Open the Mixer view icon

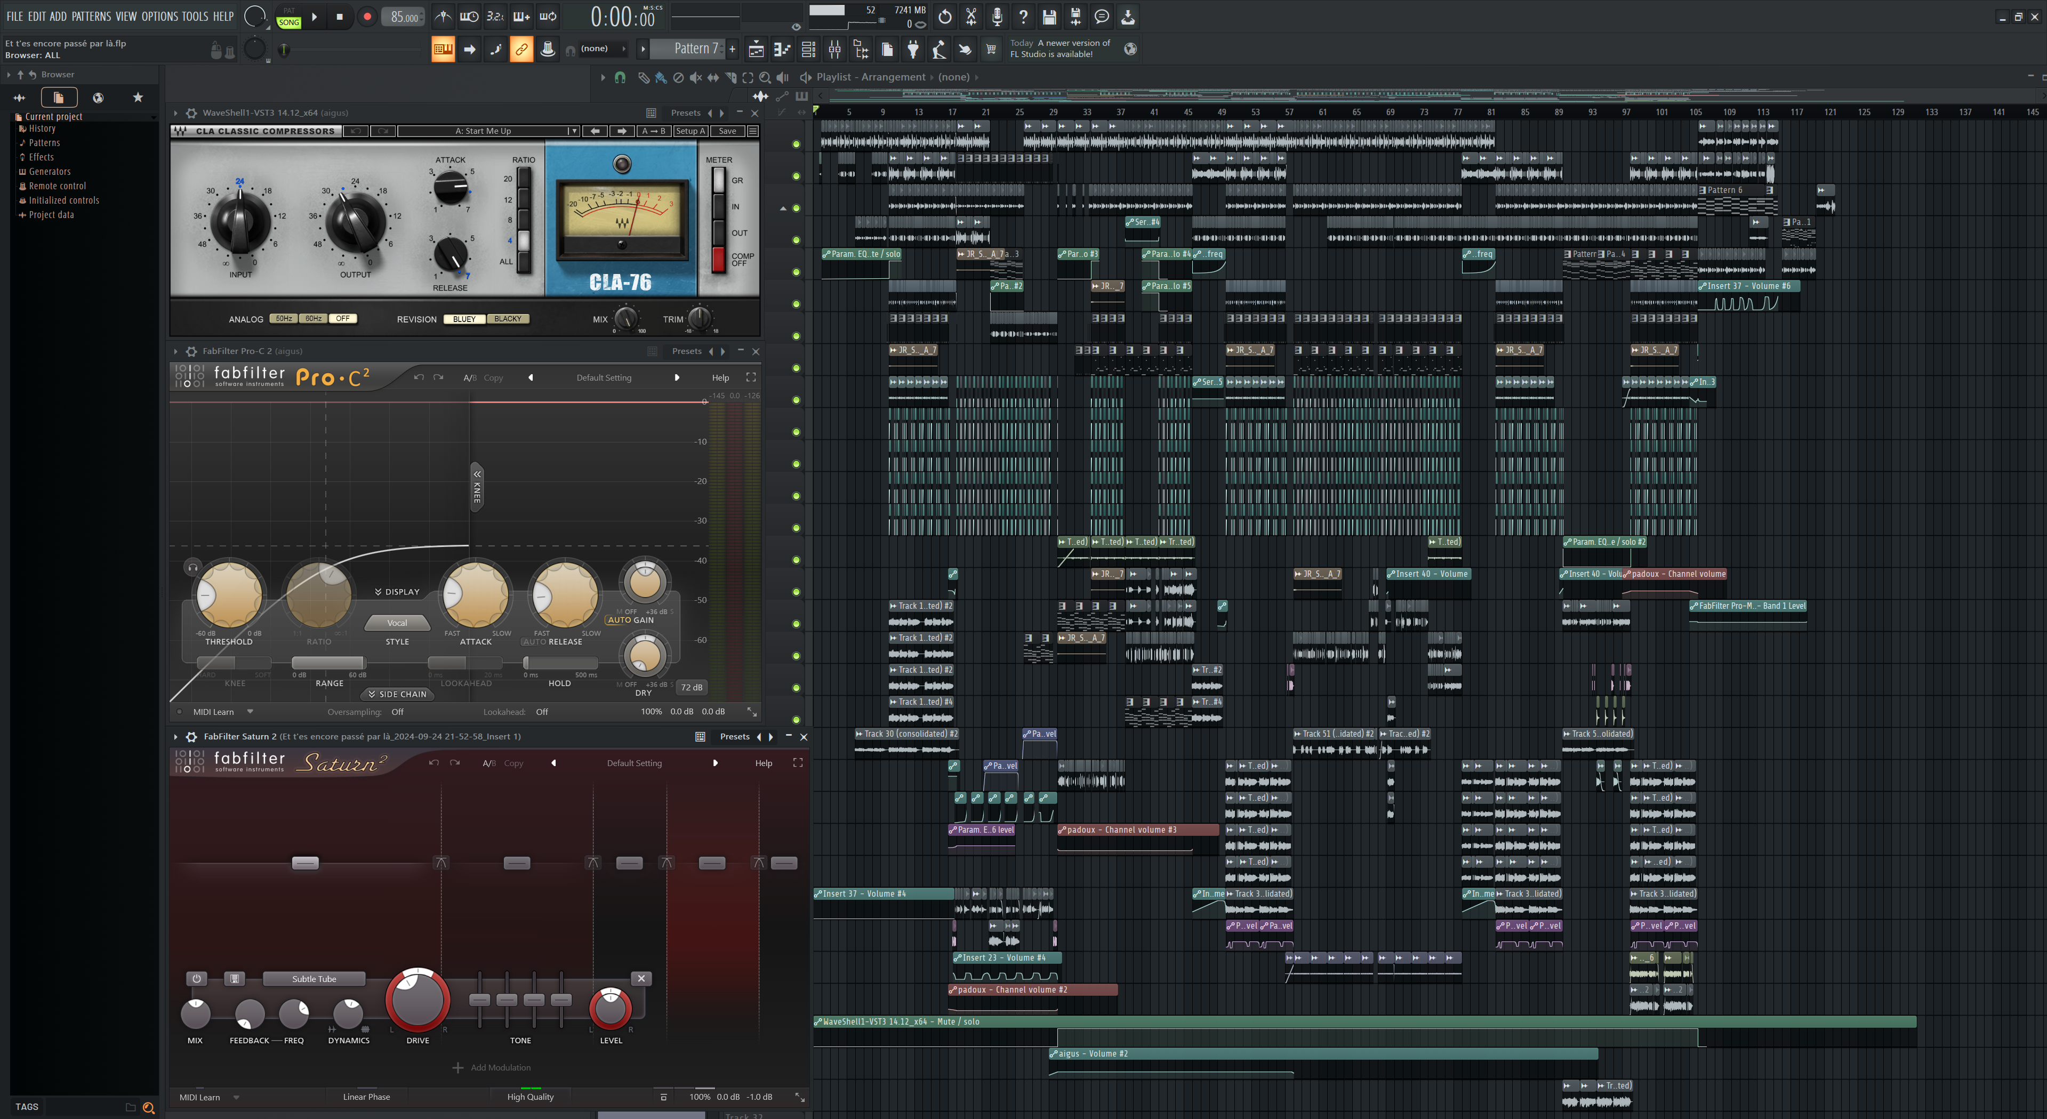coord(835,49)
